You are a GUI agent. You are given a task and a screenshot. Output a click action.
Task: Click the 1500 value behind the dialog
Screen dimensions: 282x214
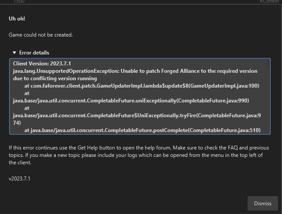[x=19, y=1]
